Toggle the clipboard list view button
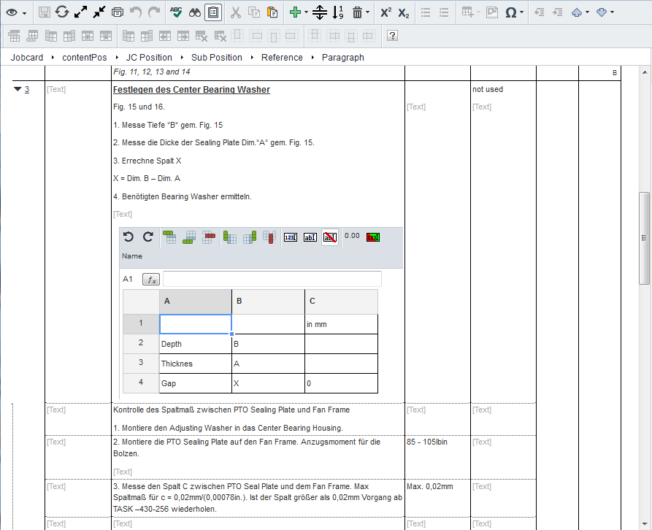The image size is (652, 530). click(x=213, y=12)
